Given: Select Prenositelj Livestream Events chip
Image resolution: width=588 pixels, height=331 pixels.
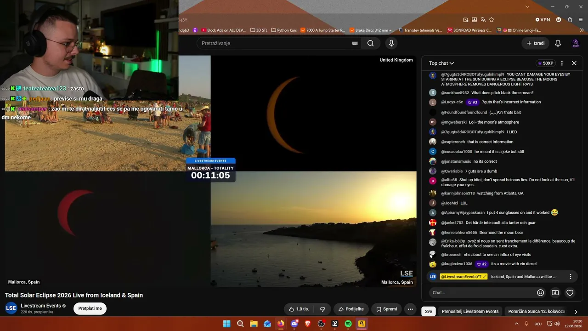Looking at the screenshot, I should click(x=470, y=311).
